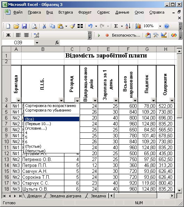Open the Всього нараховано filter arrow
Screen dimensions: 184x207
click(x=135, y=101)
